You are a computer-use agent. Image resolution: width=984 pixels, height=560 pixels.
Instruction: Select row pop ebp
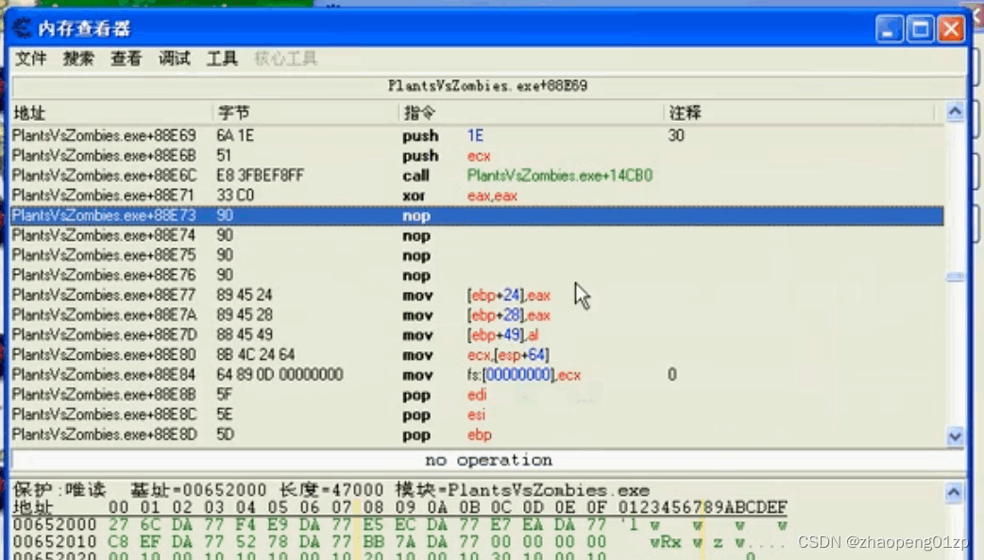coord(477,435)
